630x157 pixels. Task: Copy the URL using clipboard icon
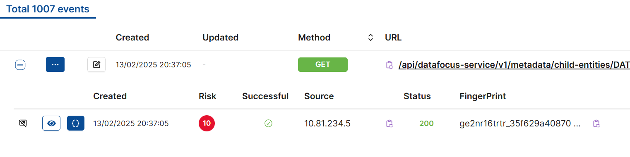(389, 65)
